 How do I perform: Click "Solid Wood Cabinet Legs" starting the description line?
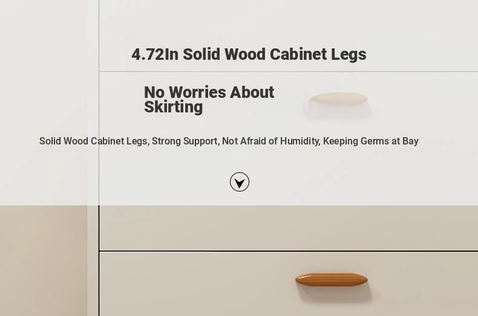pos(93,141)
